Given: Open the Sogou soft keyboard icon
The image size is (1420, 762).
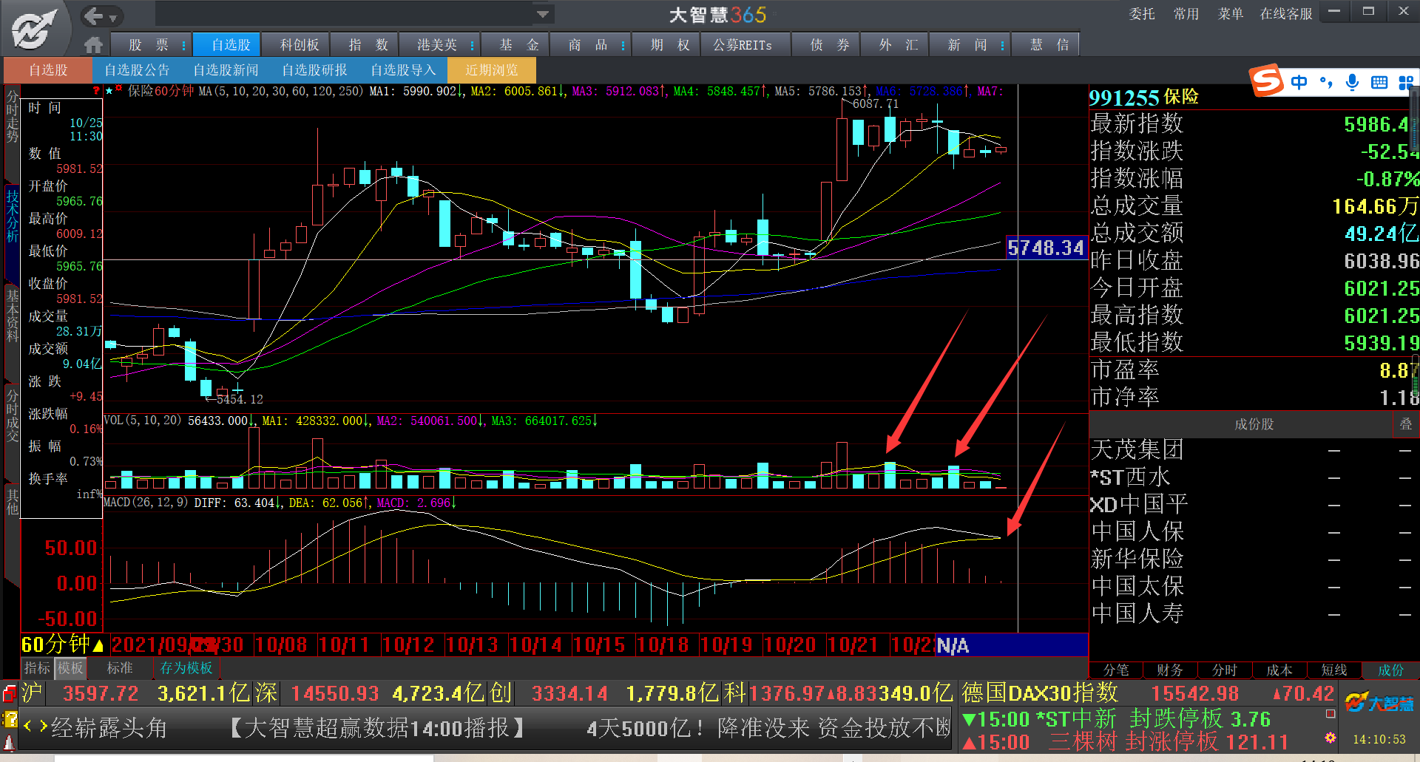Looking at the screenshot, I should (1379, 82).
